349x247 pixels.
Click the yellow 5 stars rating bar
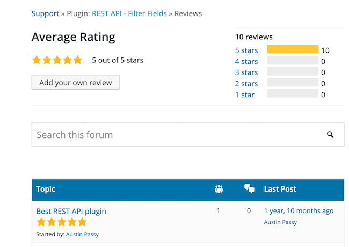293,49
